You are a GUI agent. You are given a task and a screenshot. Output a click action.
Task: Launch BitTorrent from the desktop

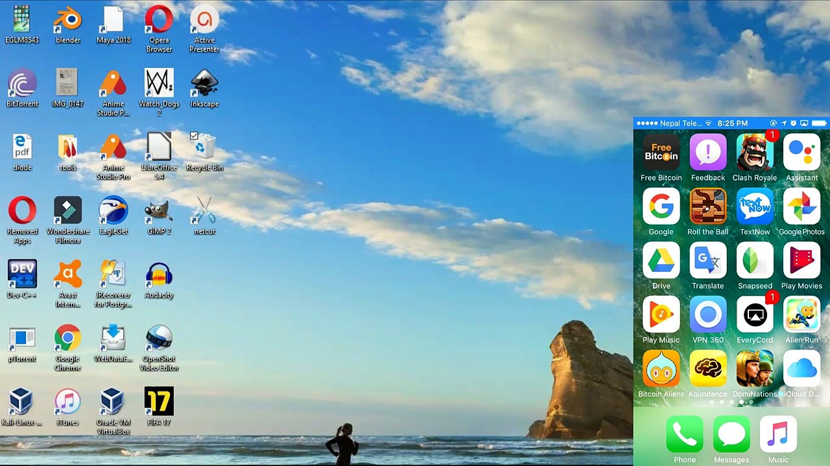(22, 83)
